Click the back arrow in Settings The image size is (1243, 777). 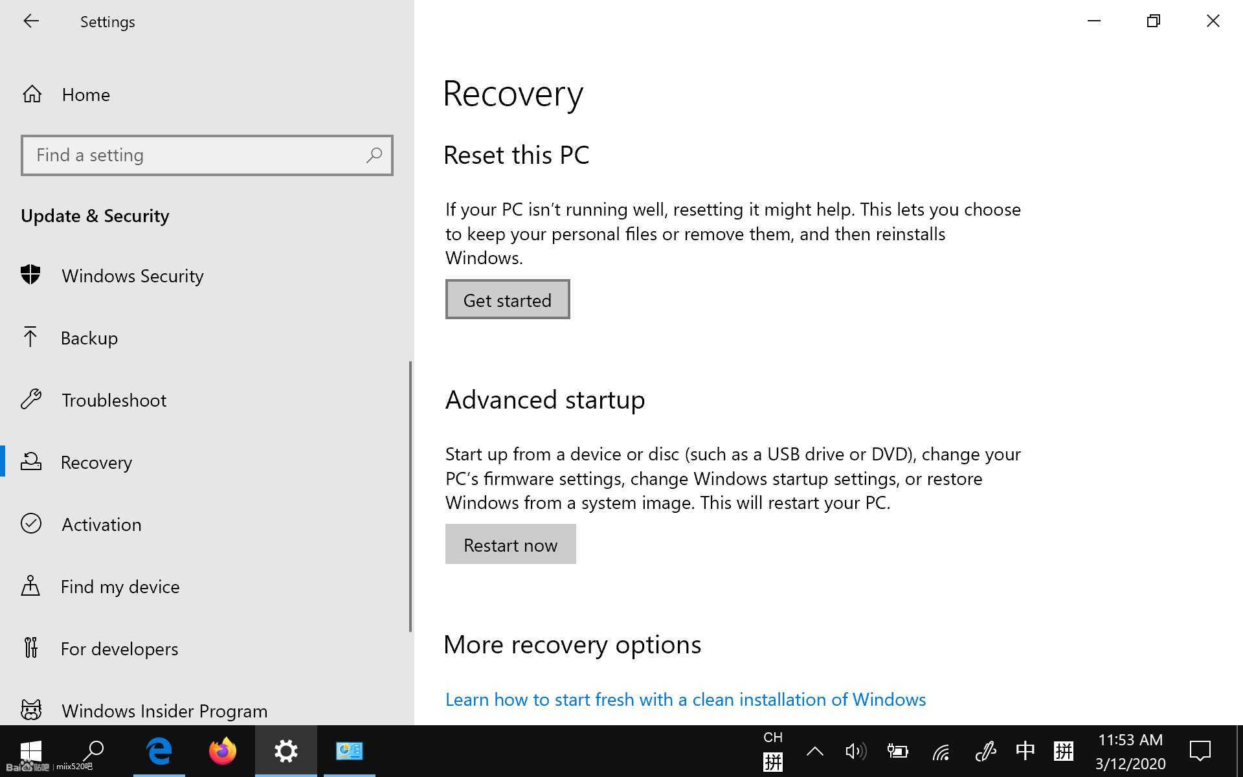[31, 21]
